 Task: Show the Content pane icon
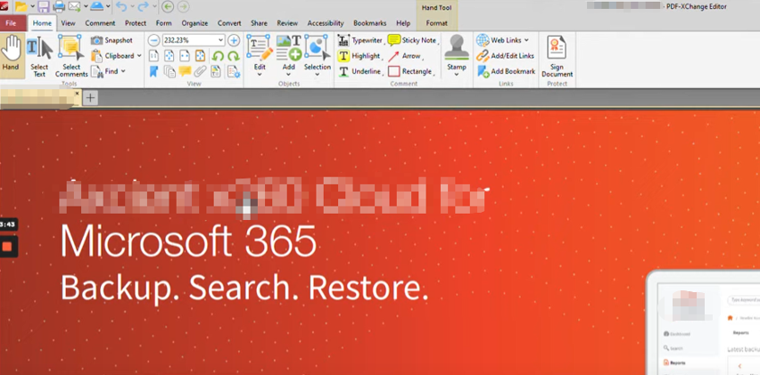click(216, 71)
